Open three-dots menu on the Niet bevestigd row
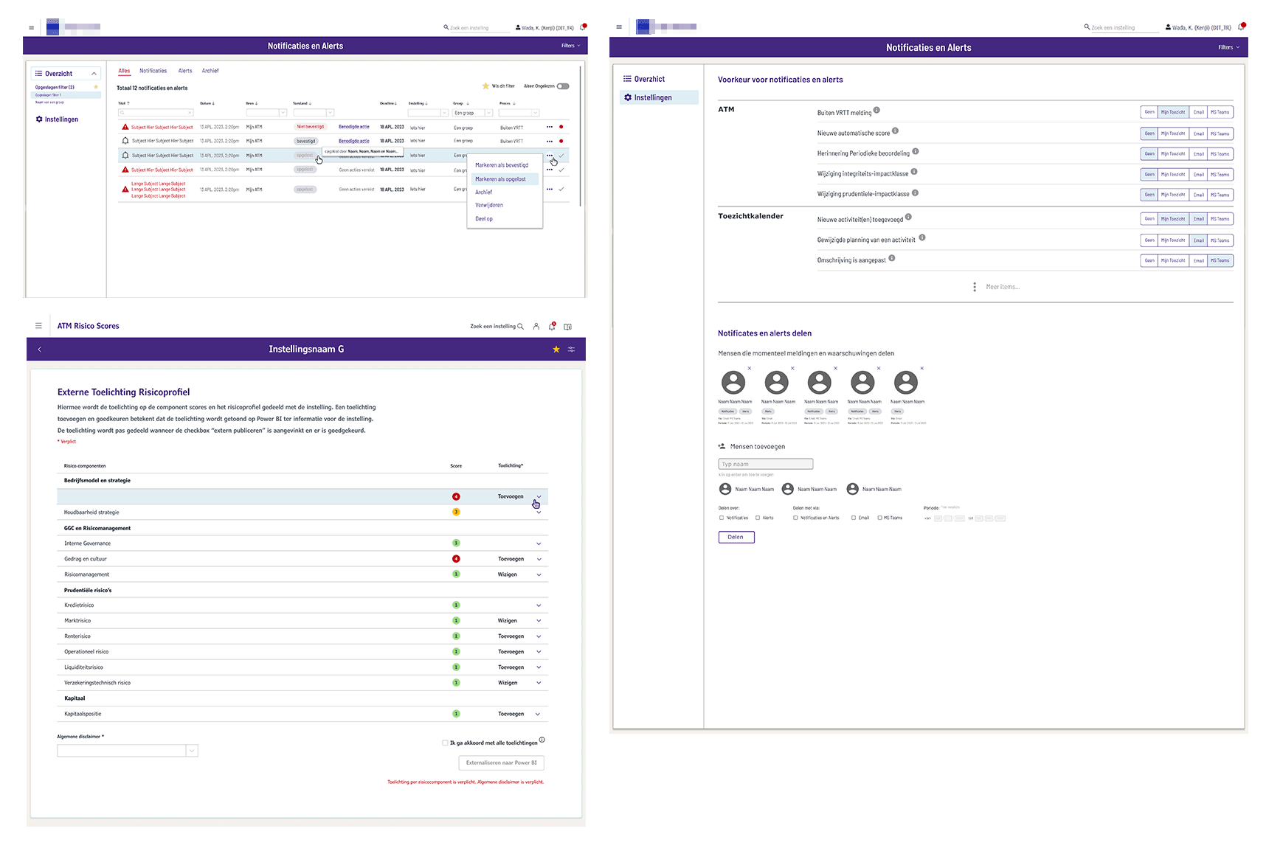 click(550, 127)
